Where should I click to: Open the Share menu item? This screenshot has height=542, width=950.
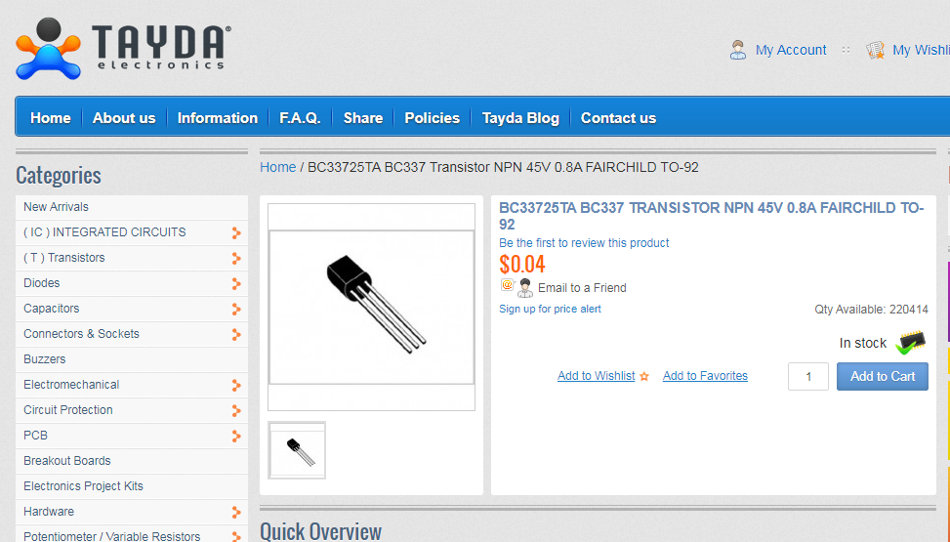point(363,117)
